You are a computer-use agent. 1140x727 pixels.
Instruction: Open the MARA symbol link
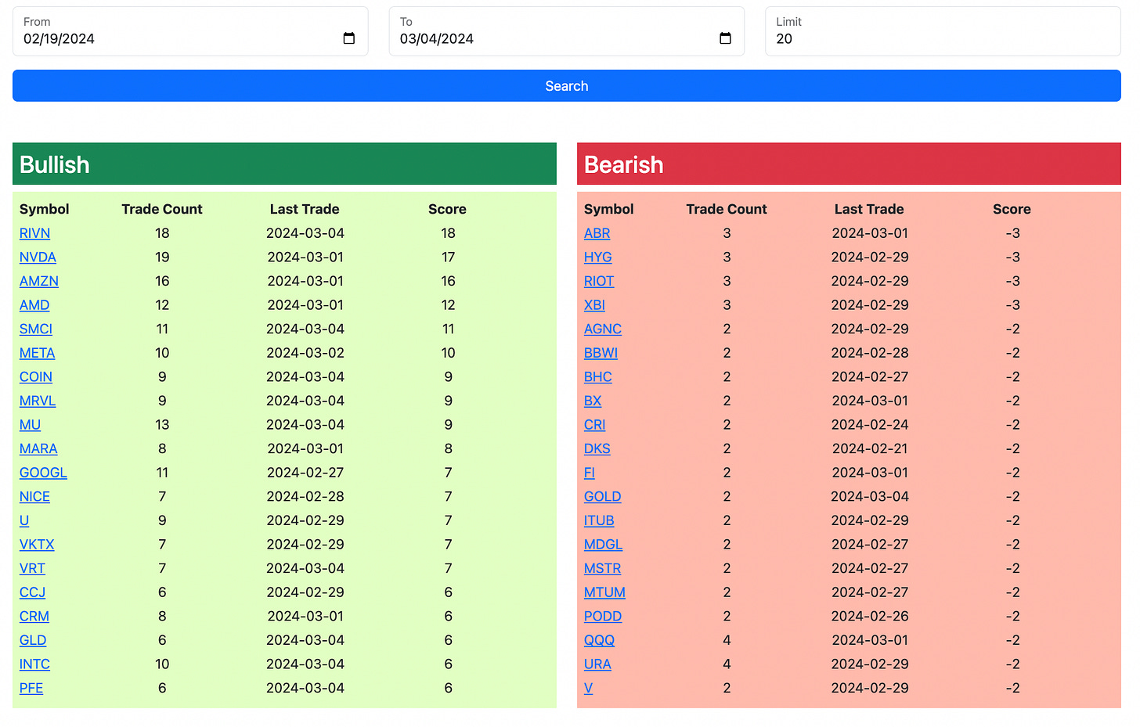click(x=38, y=449)
